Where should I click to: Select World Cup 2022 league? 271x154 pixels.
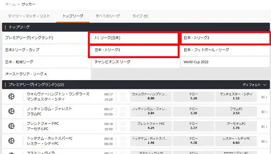225,62
